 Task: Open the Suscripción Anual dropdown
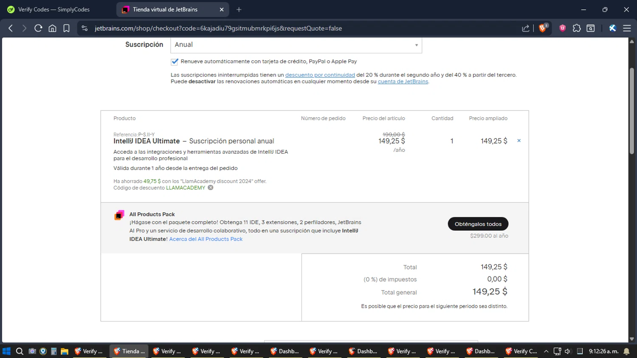tap(296, 45)
